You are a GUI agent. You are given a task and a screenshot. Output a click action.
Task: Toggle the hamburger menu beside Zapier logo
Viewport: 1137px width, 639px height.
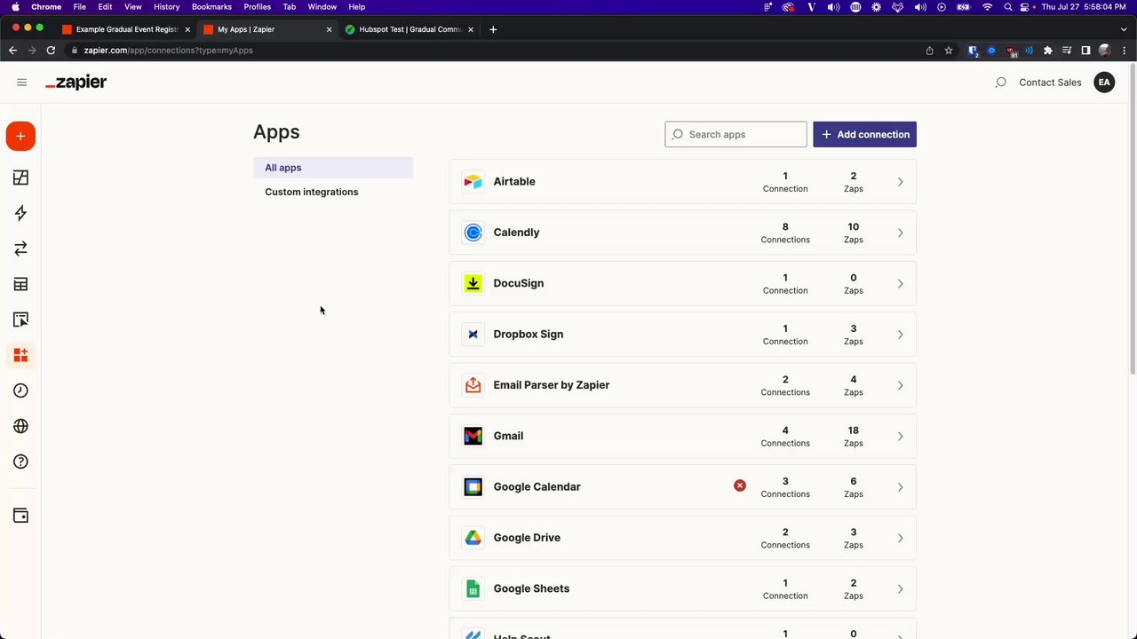coord(22,83)
